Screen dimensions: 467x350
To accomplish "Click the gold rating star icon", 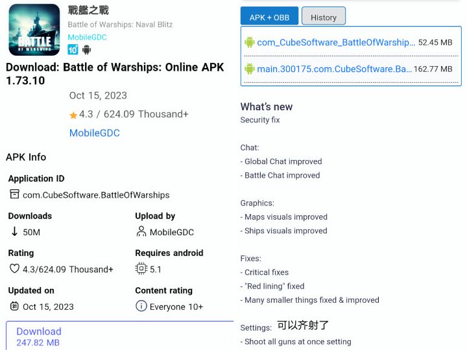I will pos(73,115).
